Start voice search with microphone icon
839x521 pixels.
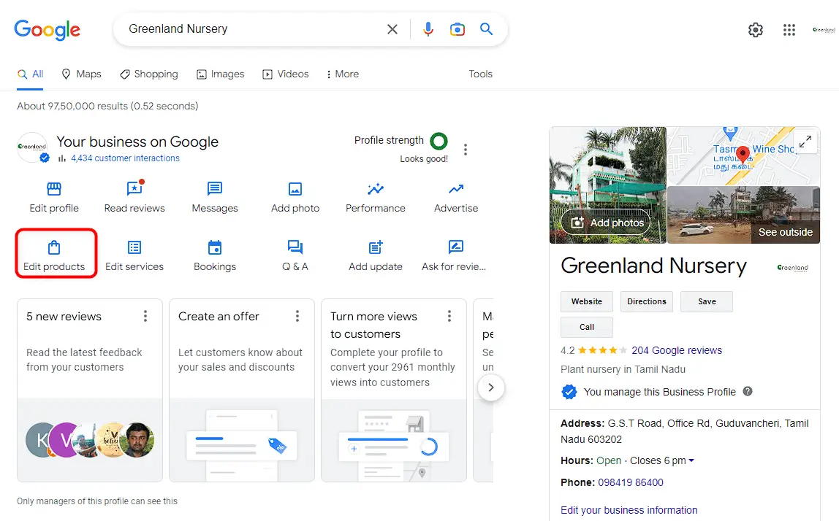coord(428,29)
